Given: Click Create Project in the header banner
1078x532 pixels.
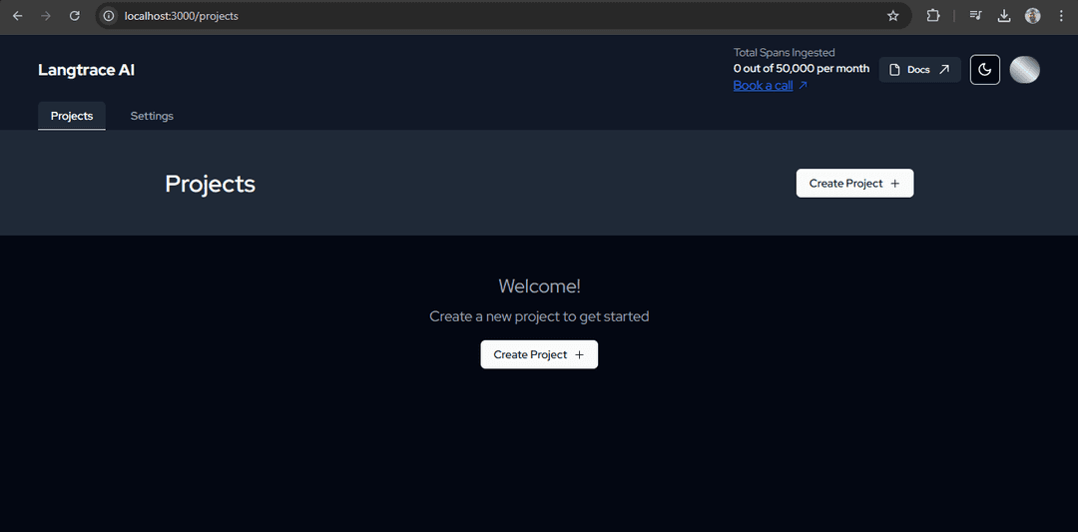Looking at the screenshot, I should [x=854, y=184].
